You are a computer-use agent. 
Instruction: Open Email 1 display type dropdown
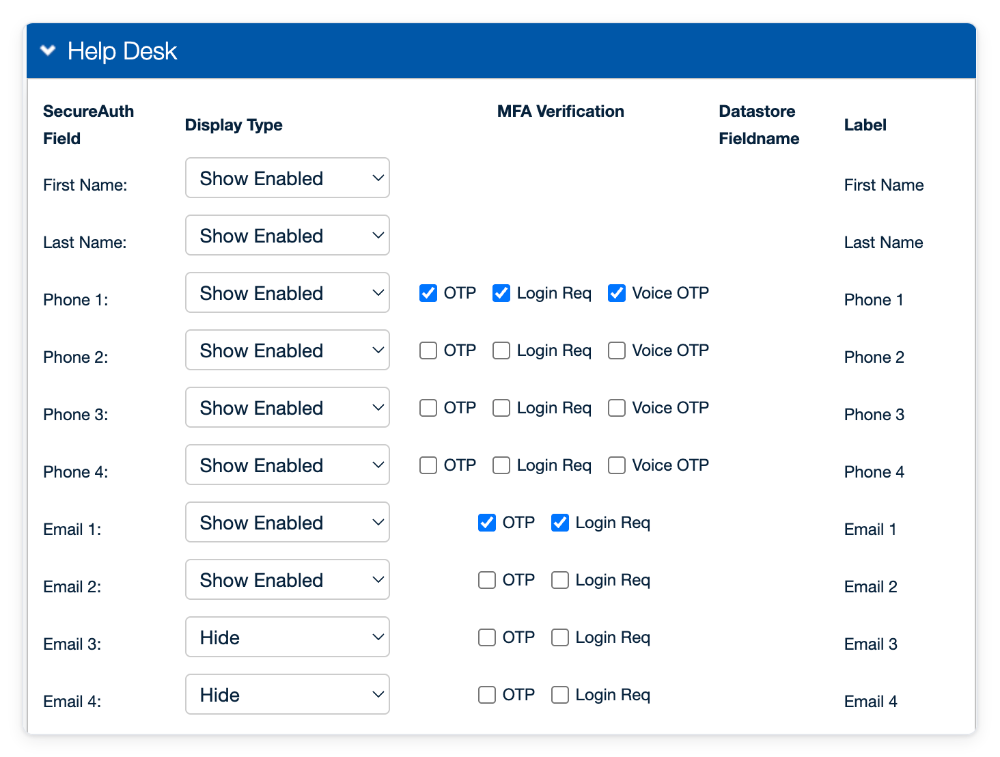(288, 522)
